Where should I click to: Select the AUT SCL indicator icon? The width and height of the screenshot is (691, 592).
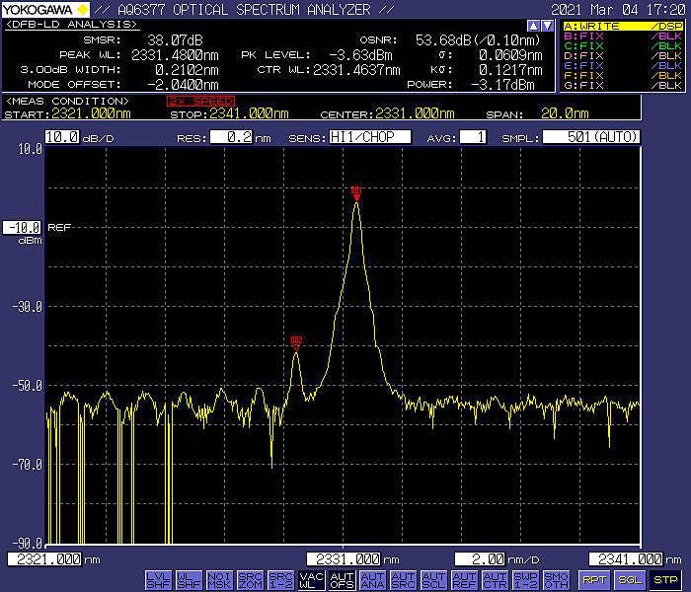[x=433, y=579]
